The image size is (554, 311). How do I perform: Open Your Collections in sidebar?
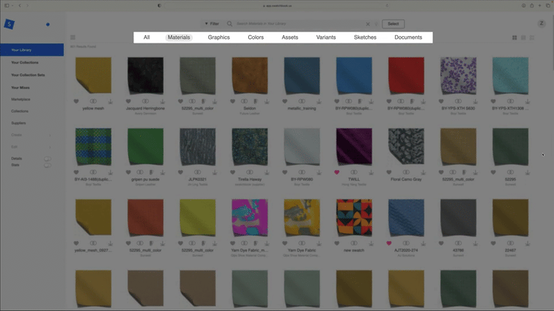[25, 62]
